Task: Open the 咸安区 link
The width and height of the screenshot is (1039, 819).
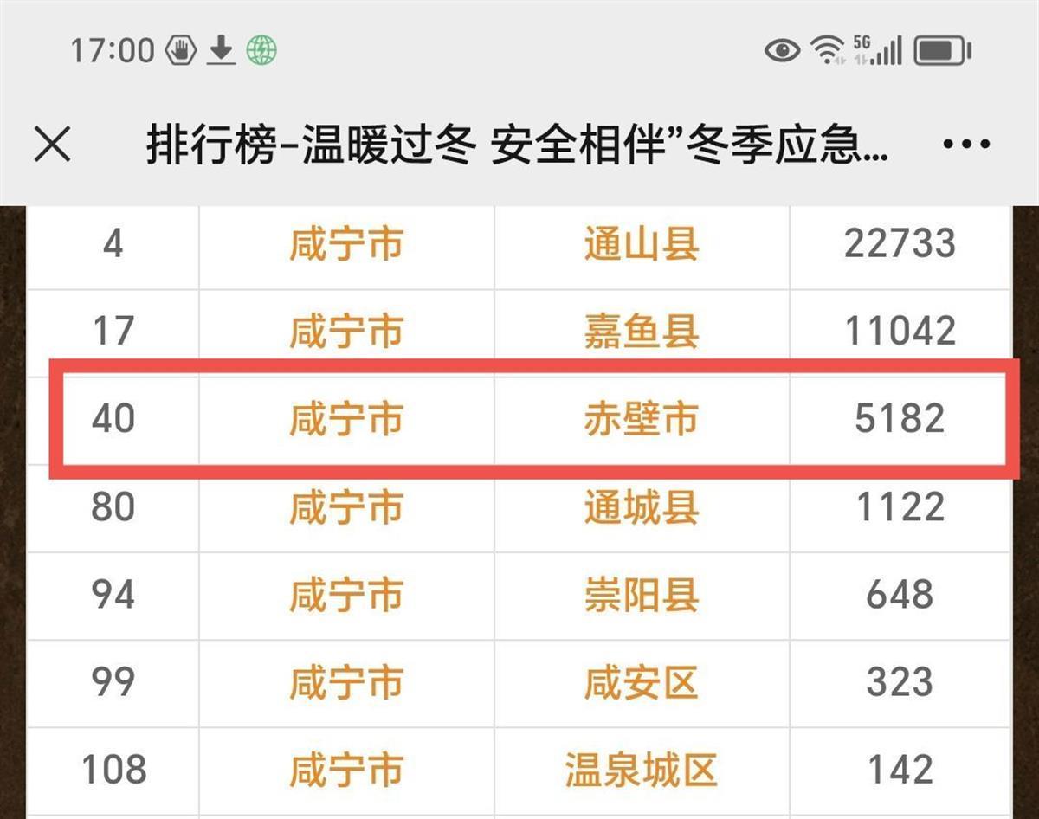Action: tap(641, 682)
